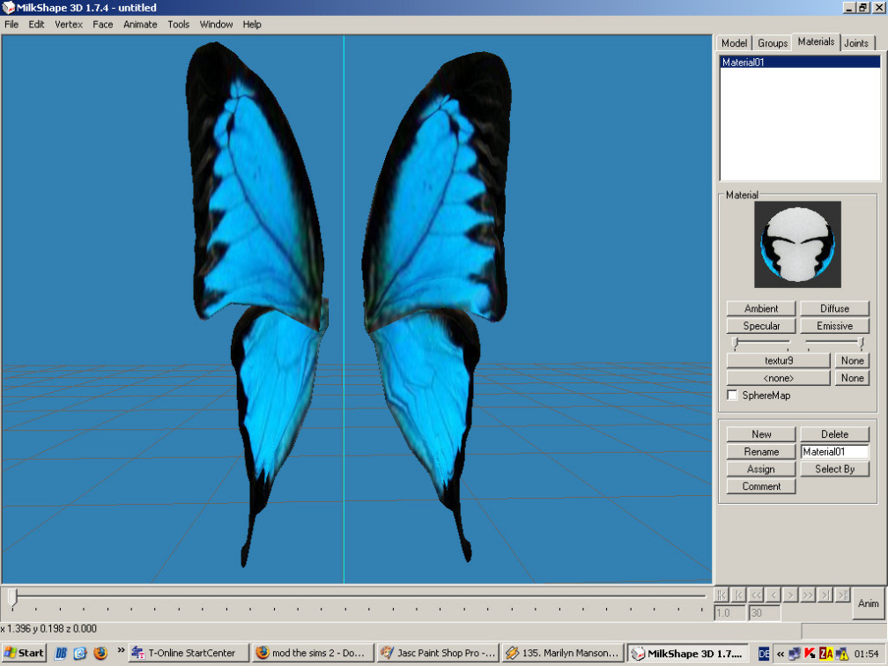
Task: Toggle the SphereMap checkbox
Action: 732,395
